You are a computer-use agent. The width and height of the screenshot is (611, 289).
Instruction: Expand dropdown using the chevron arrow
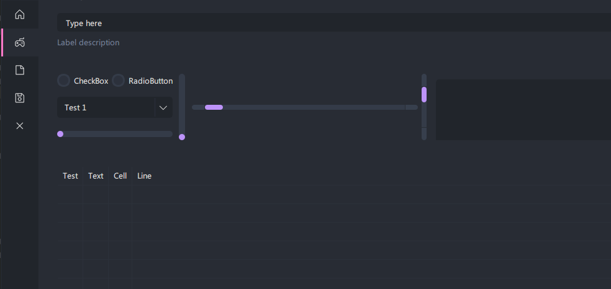163,107
